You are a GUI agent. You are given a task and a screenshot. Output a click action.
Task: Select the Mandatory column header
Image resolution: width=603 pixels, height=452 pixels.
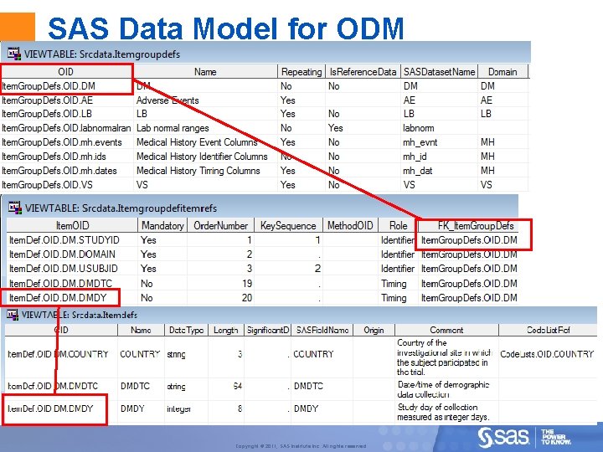coord(162,225)
